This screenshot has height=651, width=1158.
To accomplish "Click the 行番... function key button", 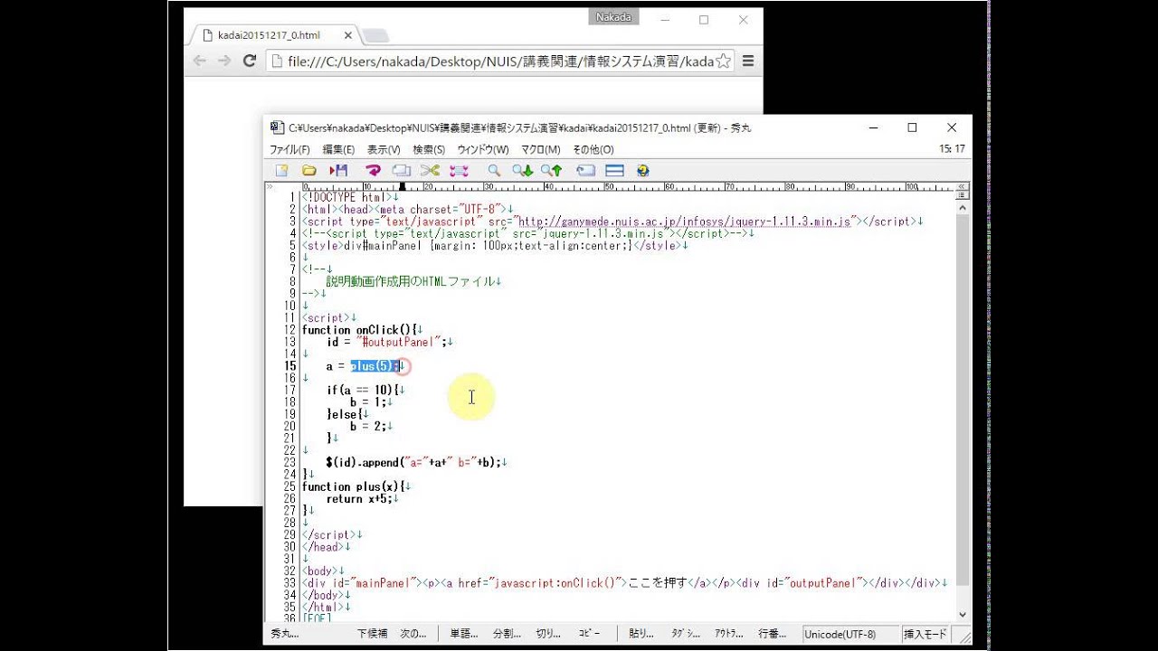I will [x=774, y=634].
